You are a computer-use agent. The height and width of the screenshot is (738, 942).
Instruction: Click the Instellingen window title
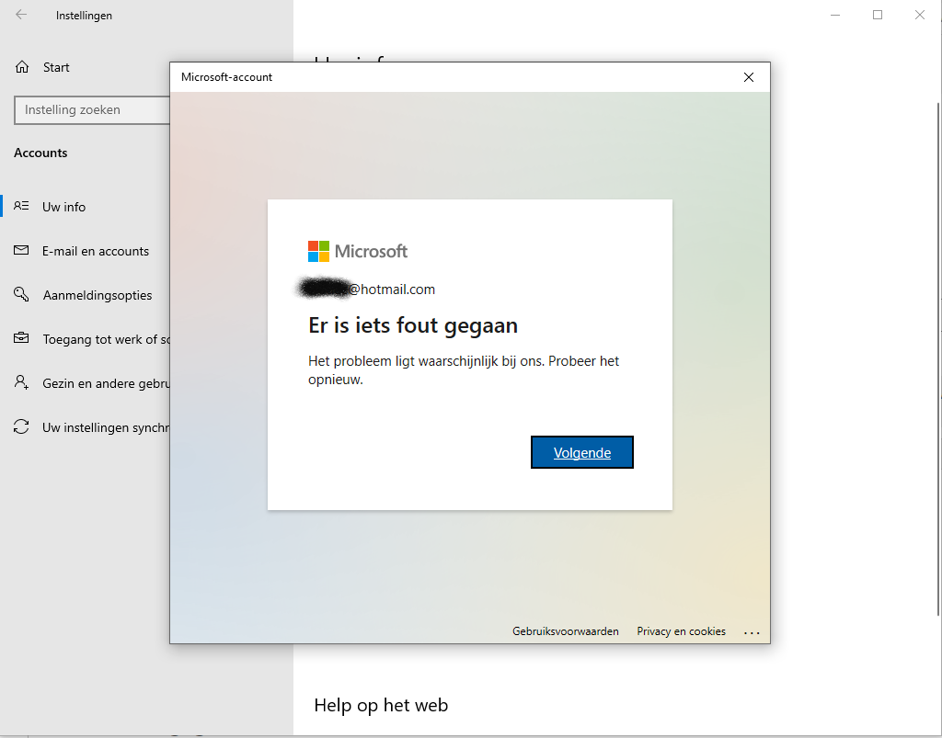coord(84,16)
